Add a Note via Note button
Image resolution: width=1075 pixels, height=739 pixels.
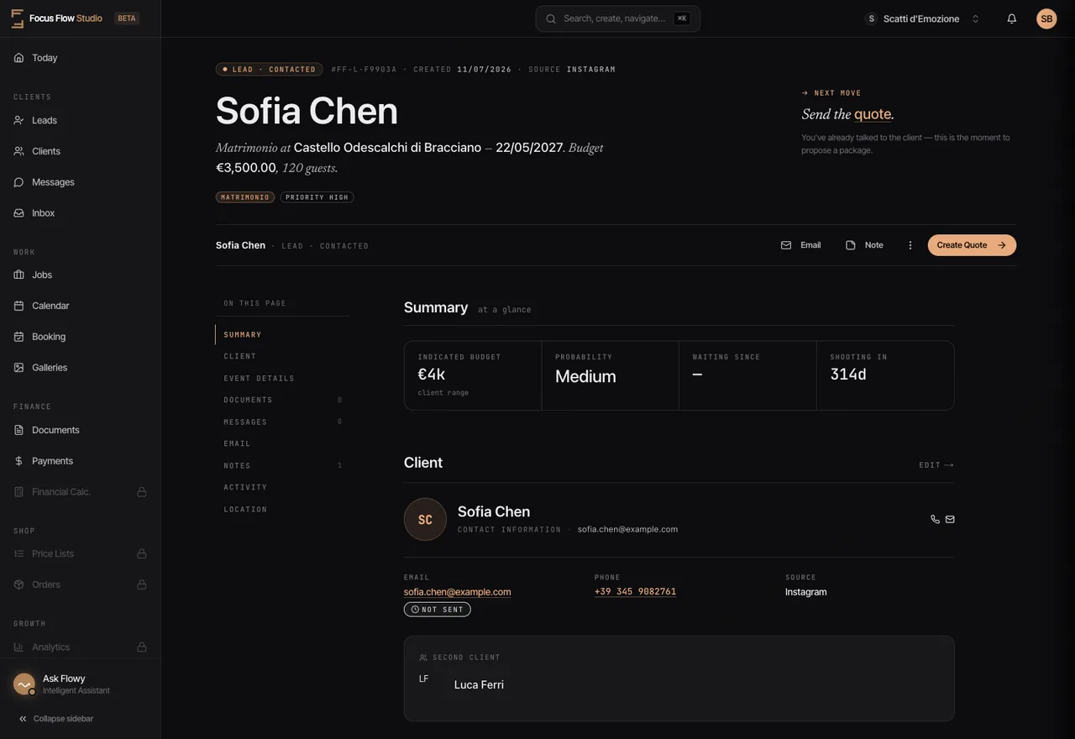click(x=865, y=245)
